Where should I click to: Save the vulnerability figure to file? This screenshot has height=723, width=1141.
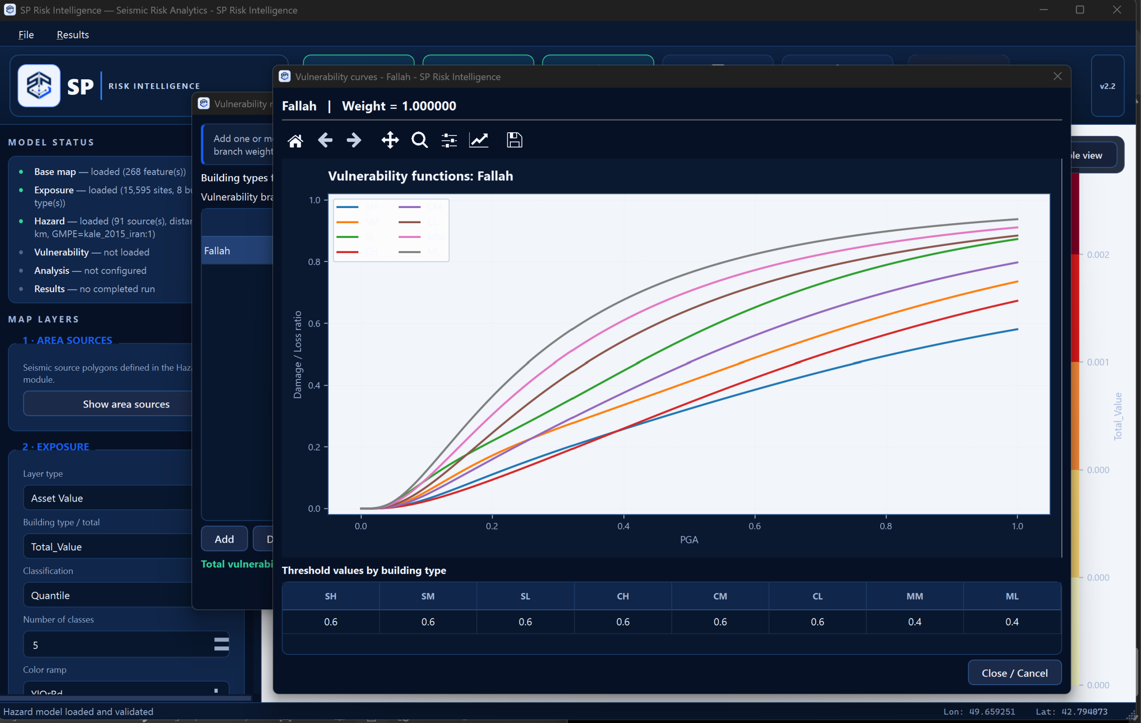pos(514,140)
